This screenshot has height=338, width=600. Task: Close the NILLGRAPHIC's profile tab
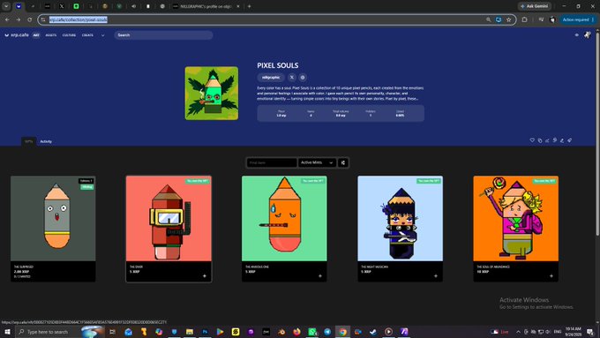tap(238, 6)
